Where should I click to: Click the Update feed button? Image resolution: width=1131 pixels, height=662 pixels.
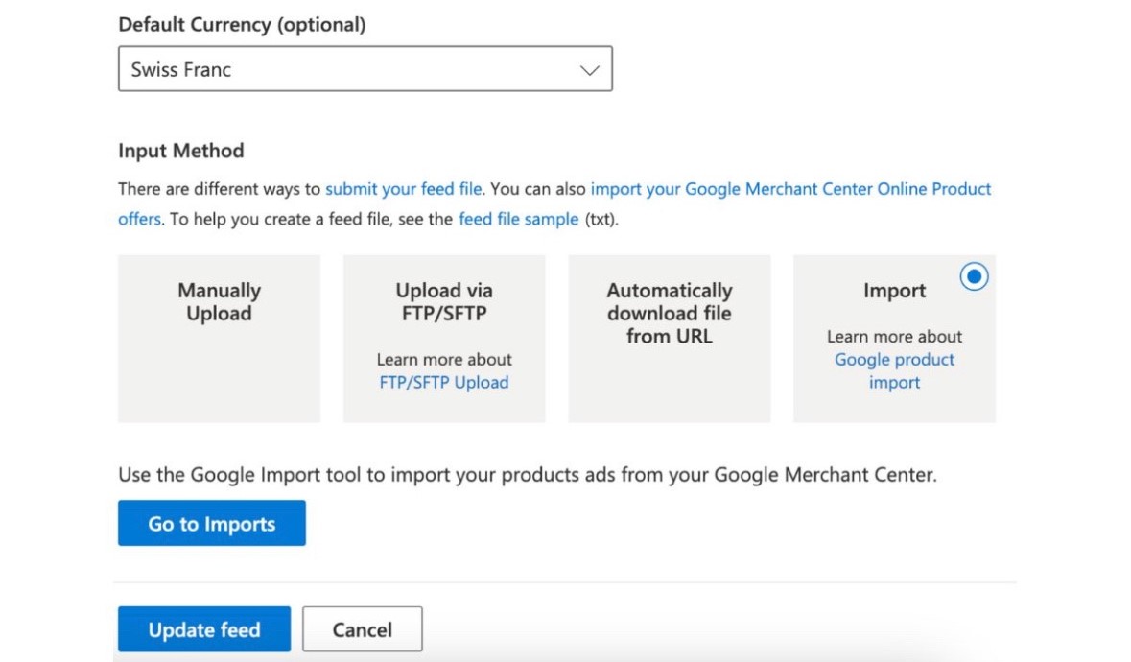[203, 629]
